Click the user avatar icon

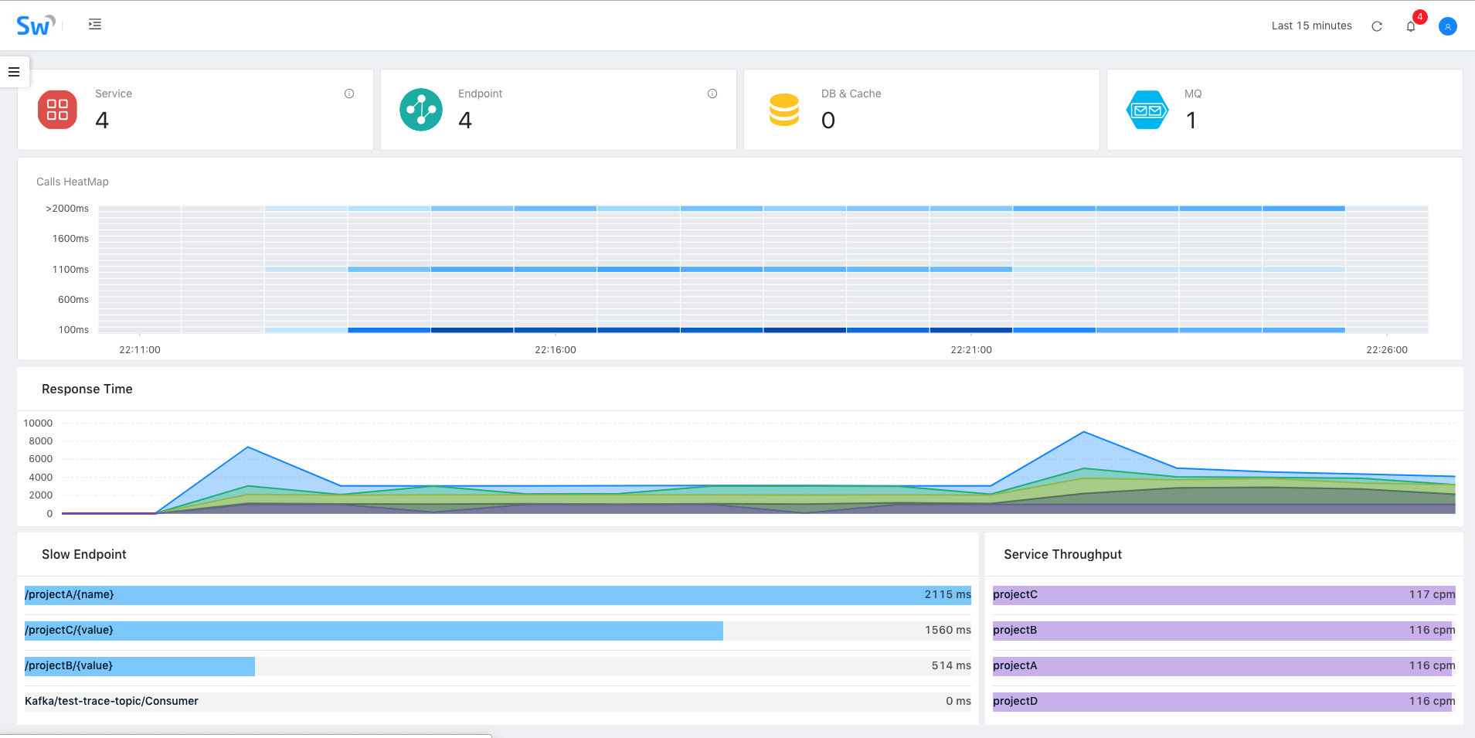click(x=1448, y=26)
